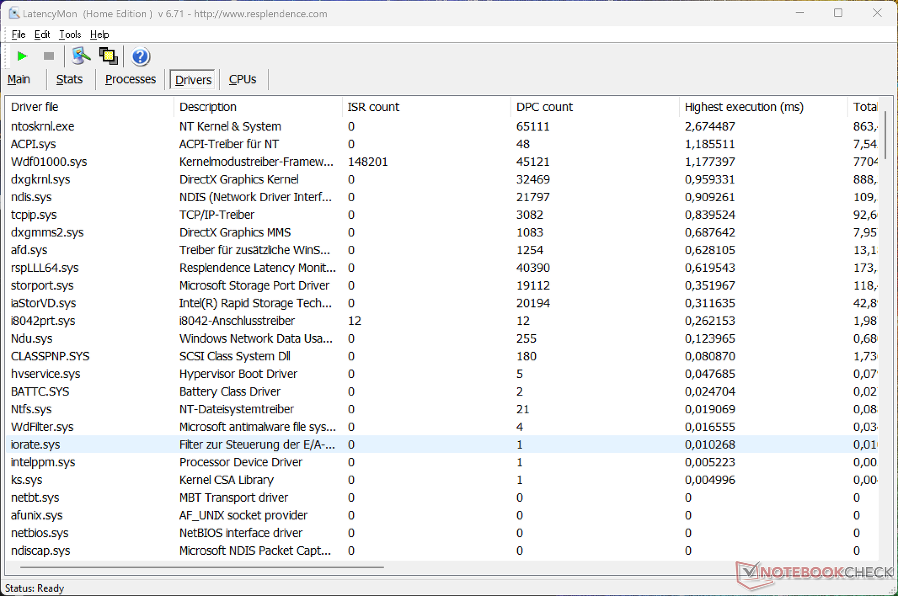The width and height of the screenshot is (898, 596).
Task: Select the tcpip.sys driver row
Action: [442, 215]
